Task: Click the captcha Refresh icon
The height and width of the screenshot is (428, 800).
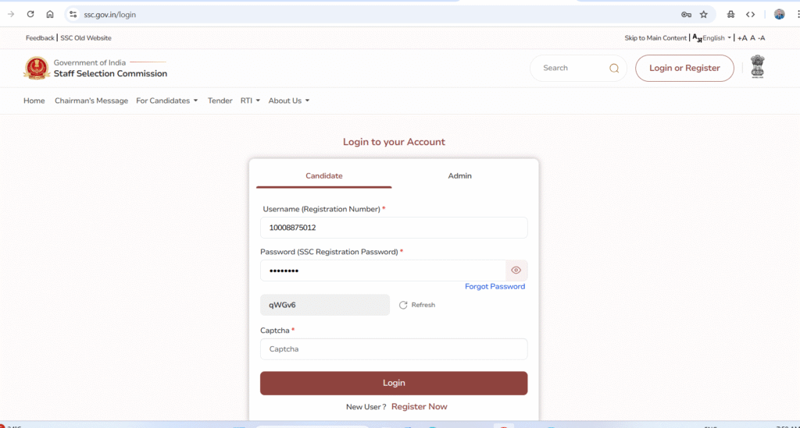Action: [403, 305]
